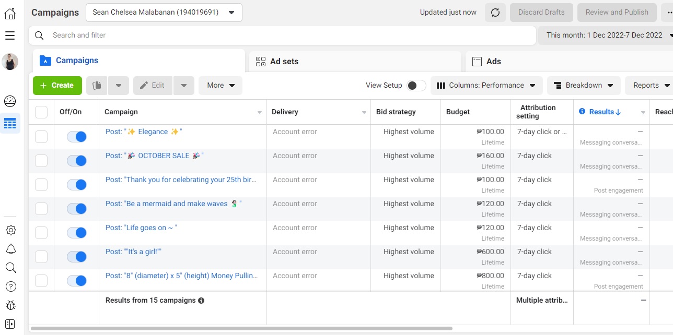Switch to the Ad sets tab

click(x=284, y=62)
